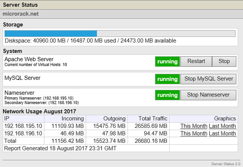Viewport: 243px width, 167px height.
Task: Open Last Month graph for 192.168.195.10
Action: [222, 126]
